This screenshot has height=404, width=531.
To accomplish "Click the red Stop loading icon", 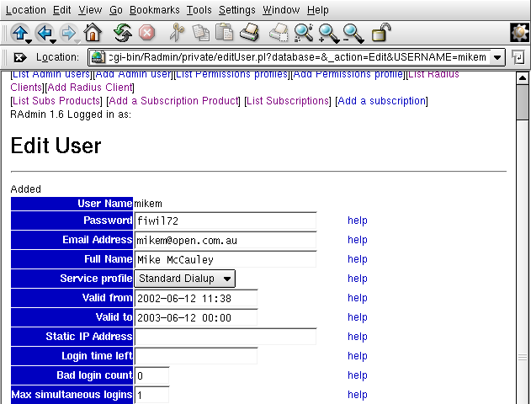I will tap(147, 33).
